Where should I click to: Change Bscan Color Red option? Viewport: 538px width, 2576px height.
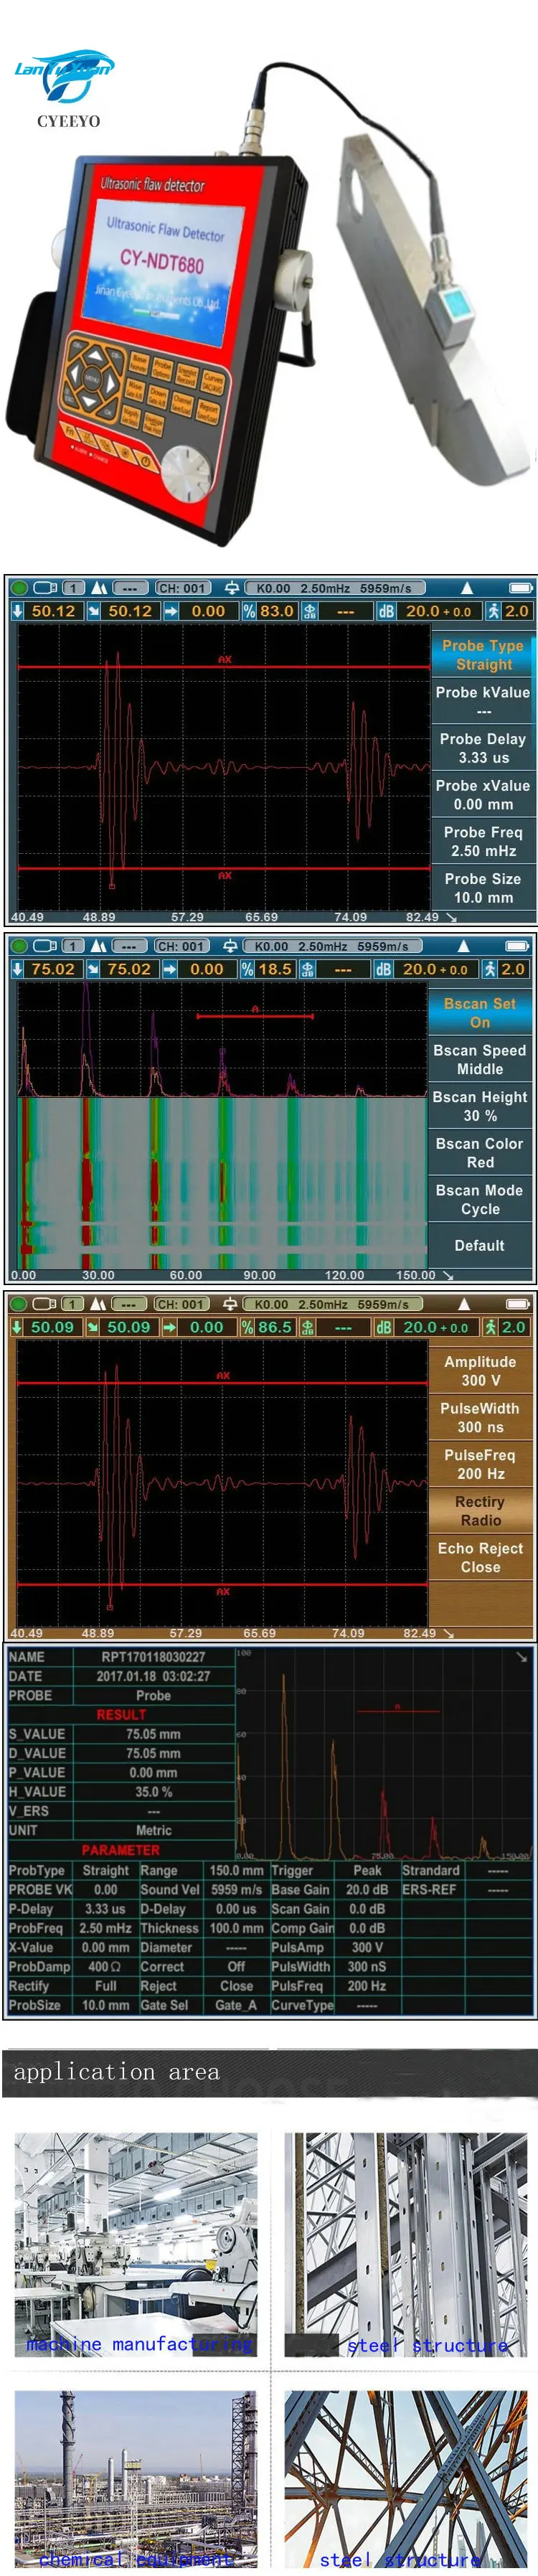pyautogui.click(x=480, y=1153)
